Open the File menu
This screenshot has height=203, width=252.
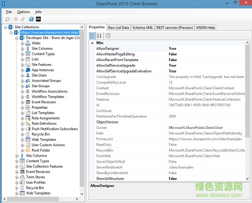(x=9, y=12)
